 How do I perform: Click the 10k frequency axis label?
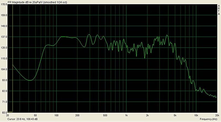point(196,115)
